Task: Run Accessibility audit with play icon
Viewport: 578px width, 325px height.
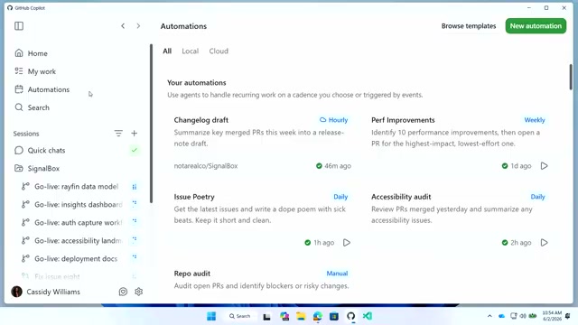Action: point(544,243)
